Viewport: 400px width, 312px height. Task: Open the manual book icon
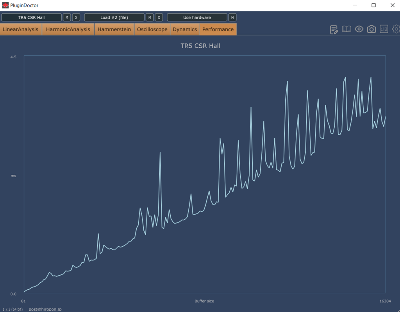point(346,29)
